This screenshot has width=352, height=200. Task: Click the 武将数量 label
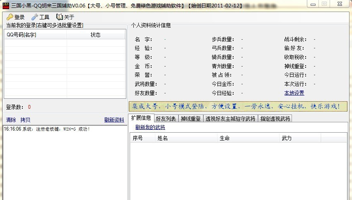click(x=146, y=84)
